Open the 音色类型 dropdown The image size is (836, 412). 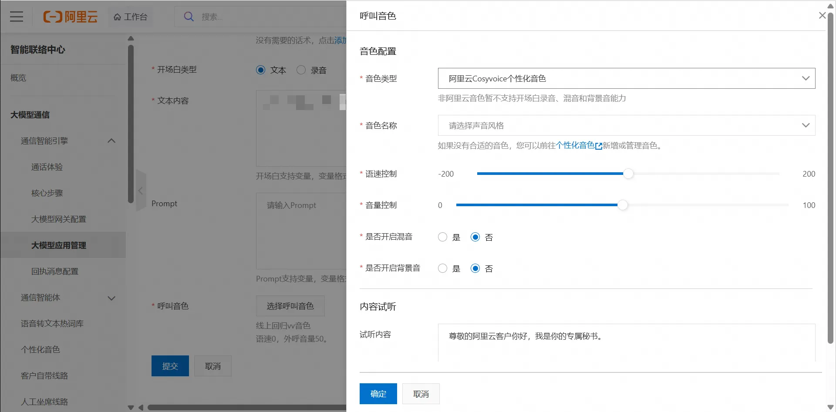pos(626,78)
